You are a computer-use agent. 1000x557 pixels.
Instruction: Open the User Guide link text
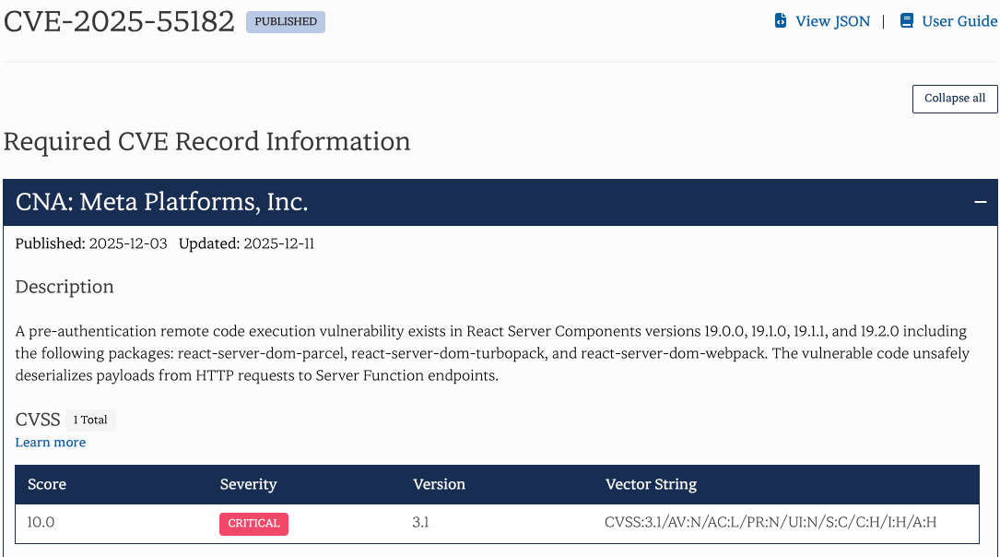pos(959,21)
